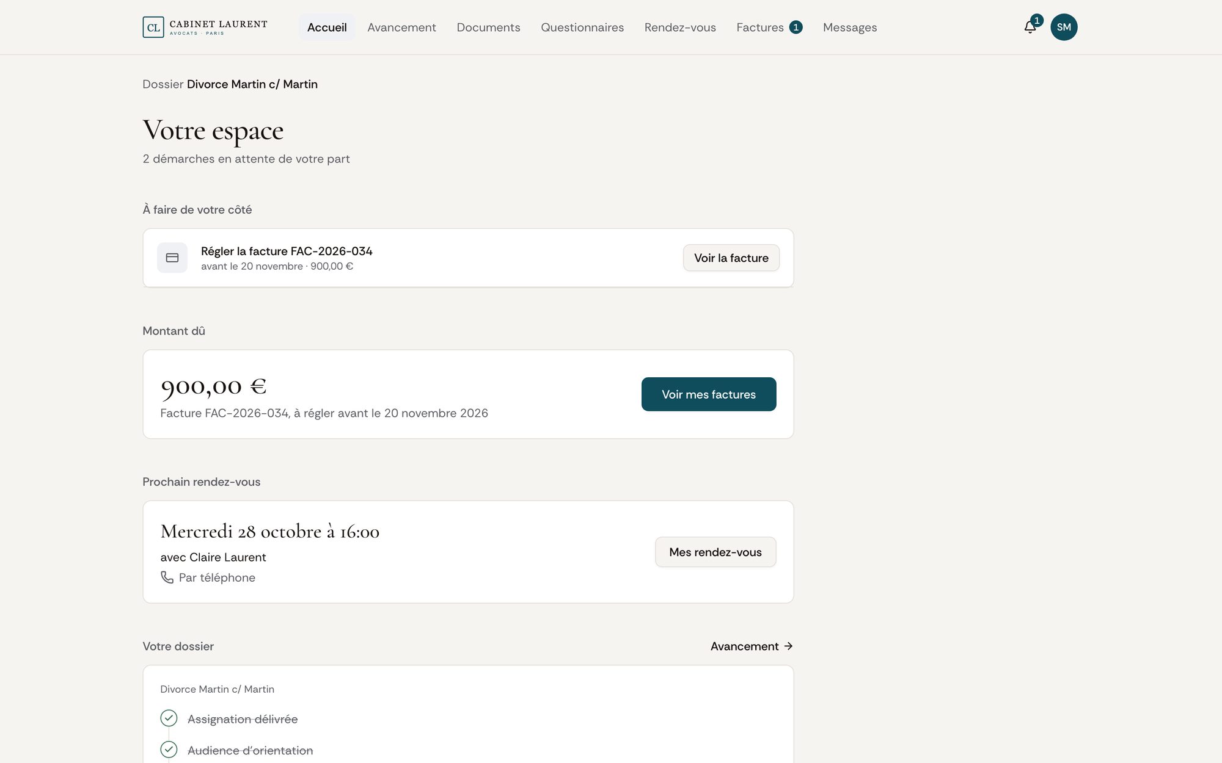Click the Voir mes factures button

(709, 394)
